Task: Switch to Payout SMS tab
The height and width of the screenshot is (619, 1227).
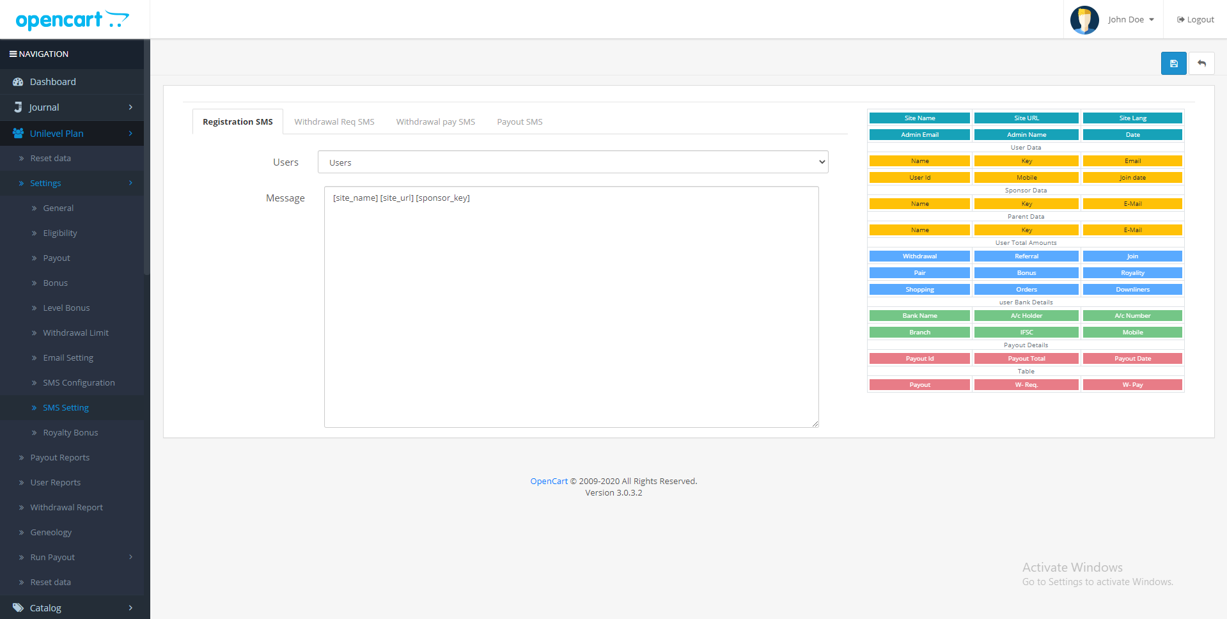Action: [519, 122]
